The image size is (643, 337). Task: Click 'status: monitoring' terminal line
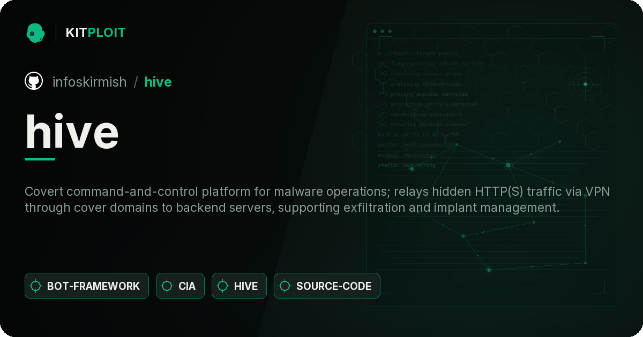pos(407,165)
